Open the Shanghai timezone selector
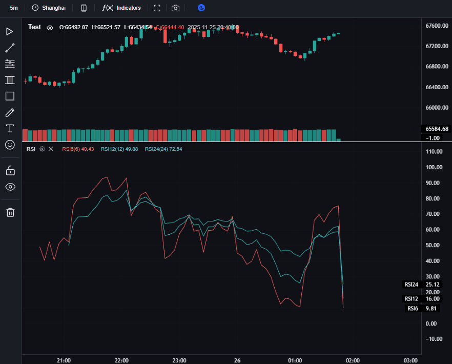 49,8
